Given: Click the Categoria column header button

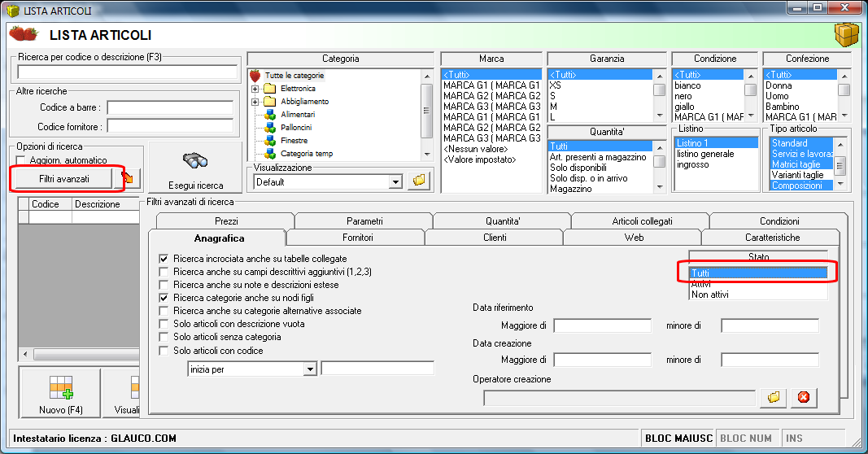Looking at the screenshot, I should pos(340,59).
